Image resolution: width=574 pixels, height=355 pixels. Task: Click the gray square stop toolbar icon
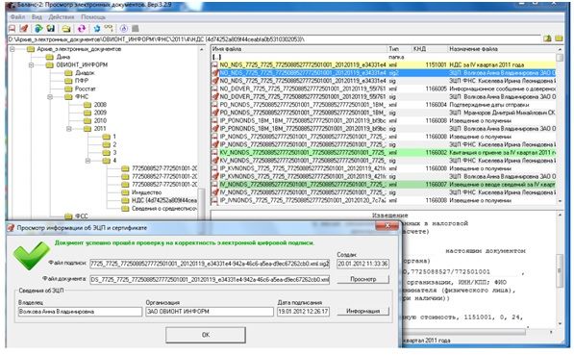[136, 28]
